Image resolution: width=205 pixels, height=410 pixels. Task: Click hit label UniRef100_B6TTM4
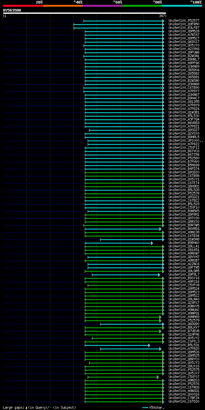[184, 155]
